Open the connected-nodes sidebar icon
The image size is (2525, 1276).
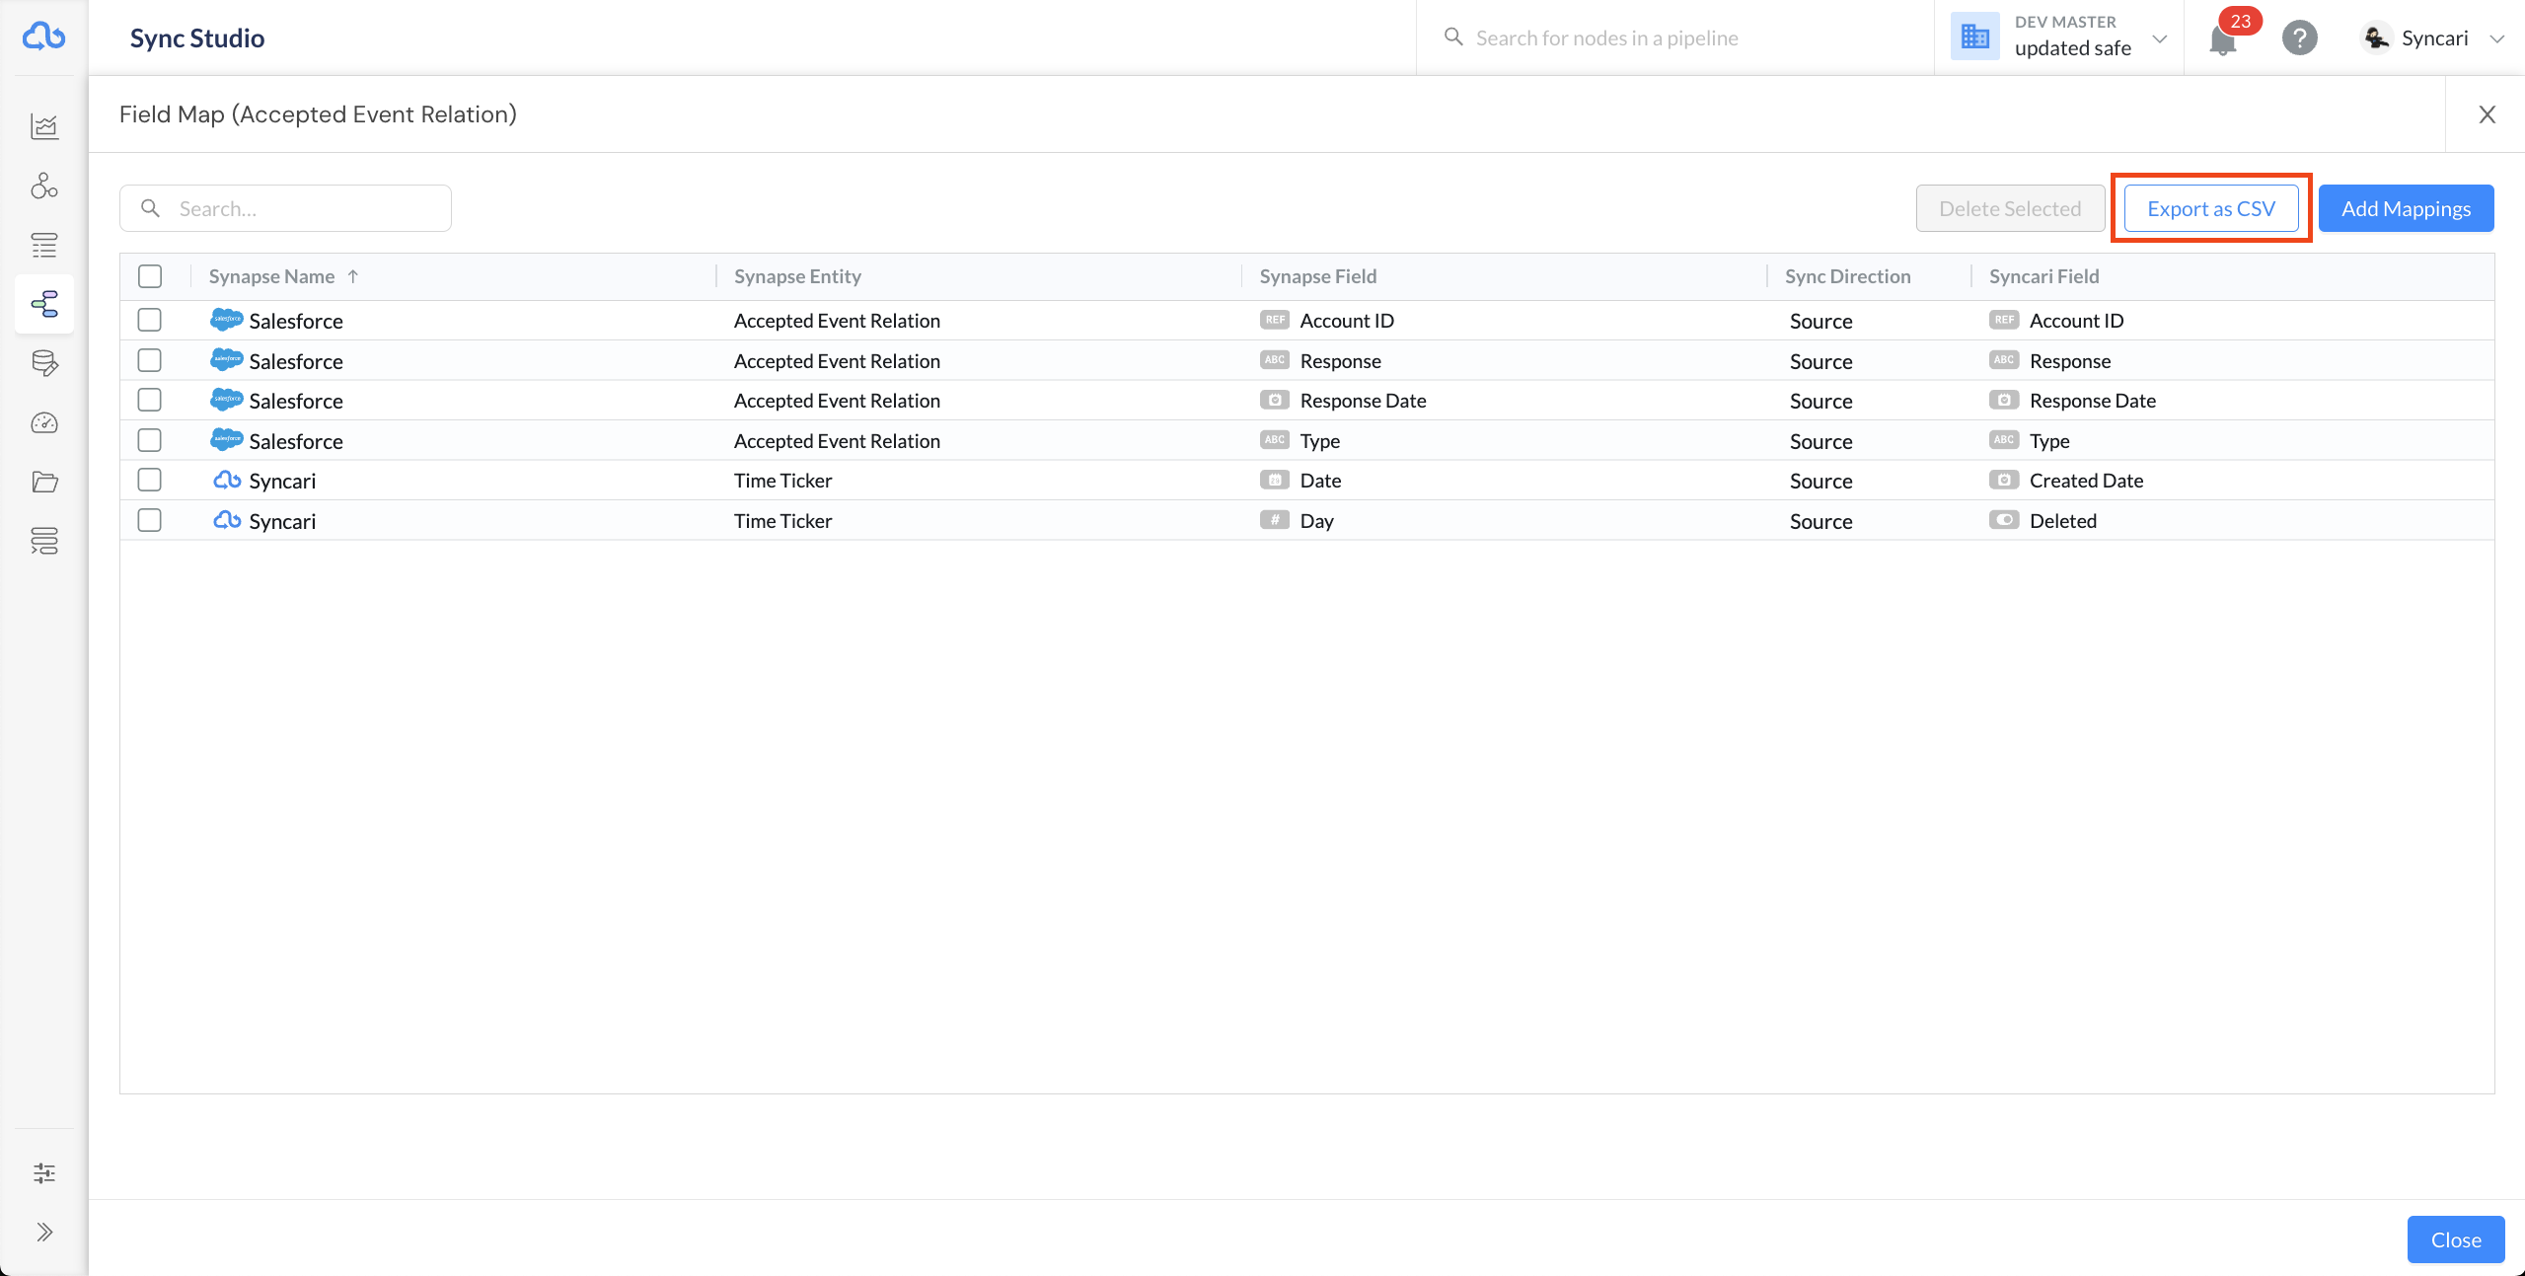44,186
